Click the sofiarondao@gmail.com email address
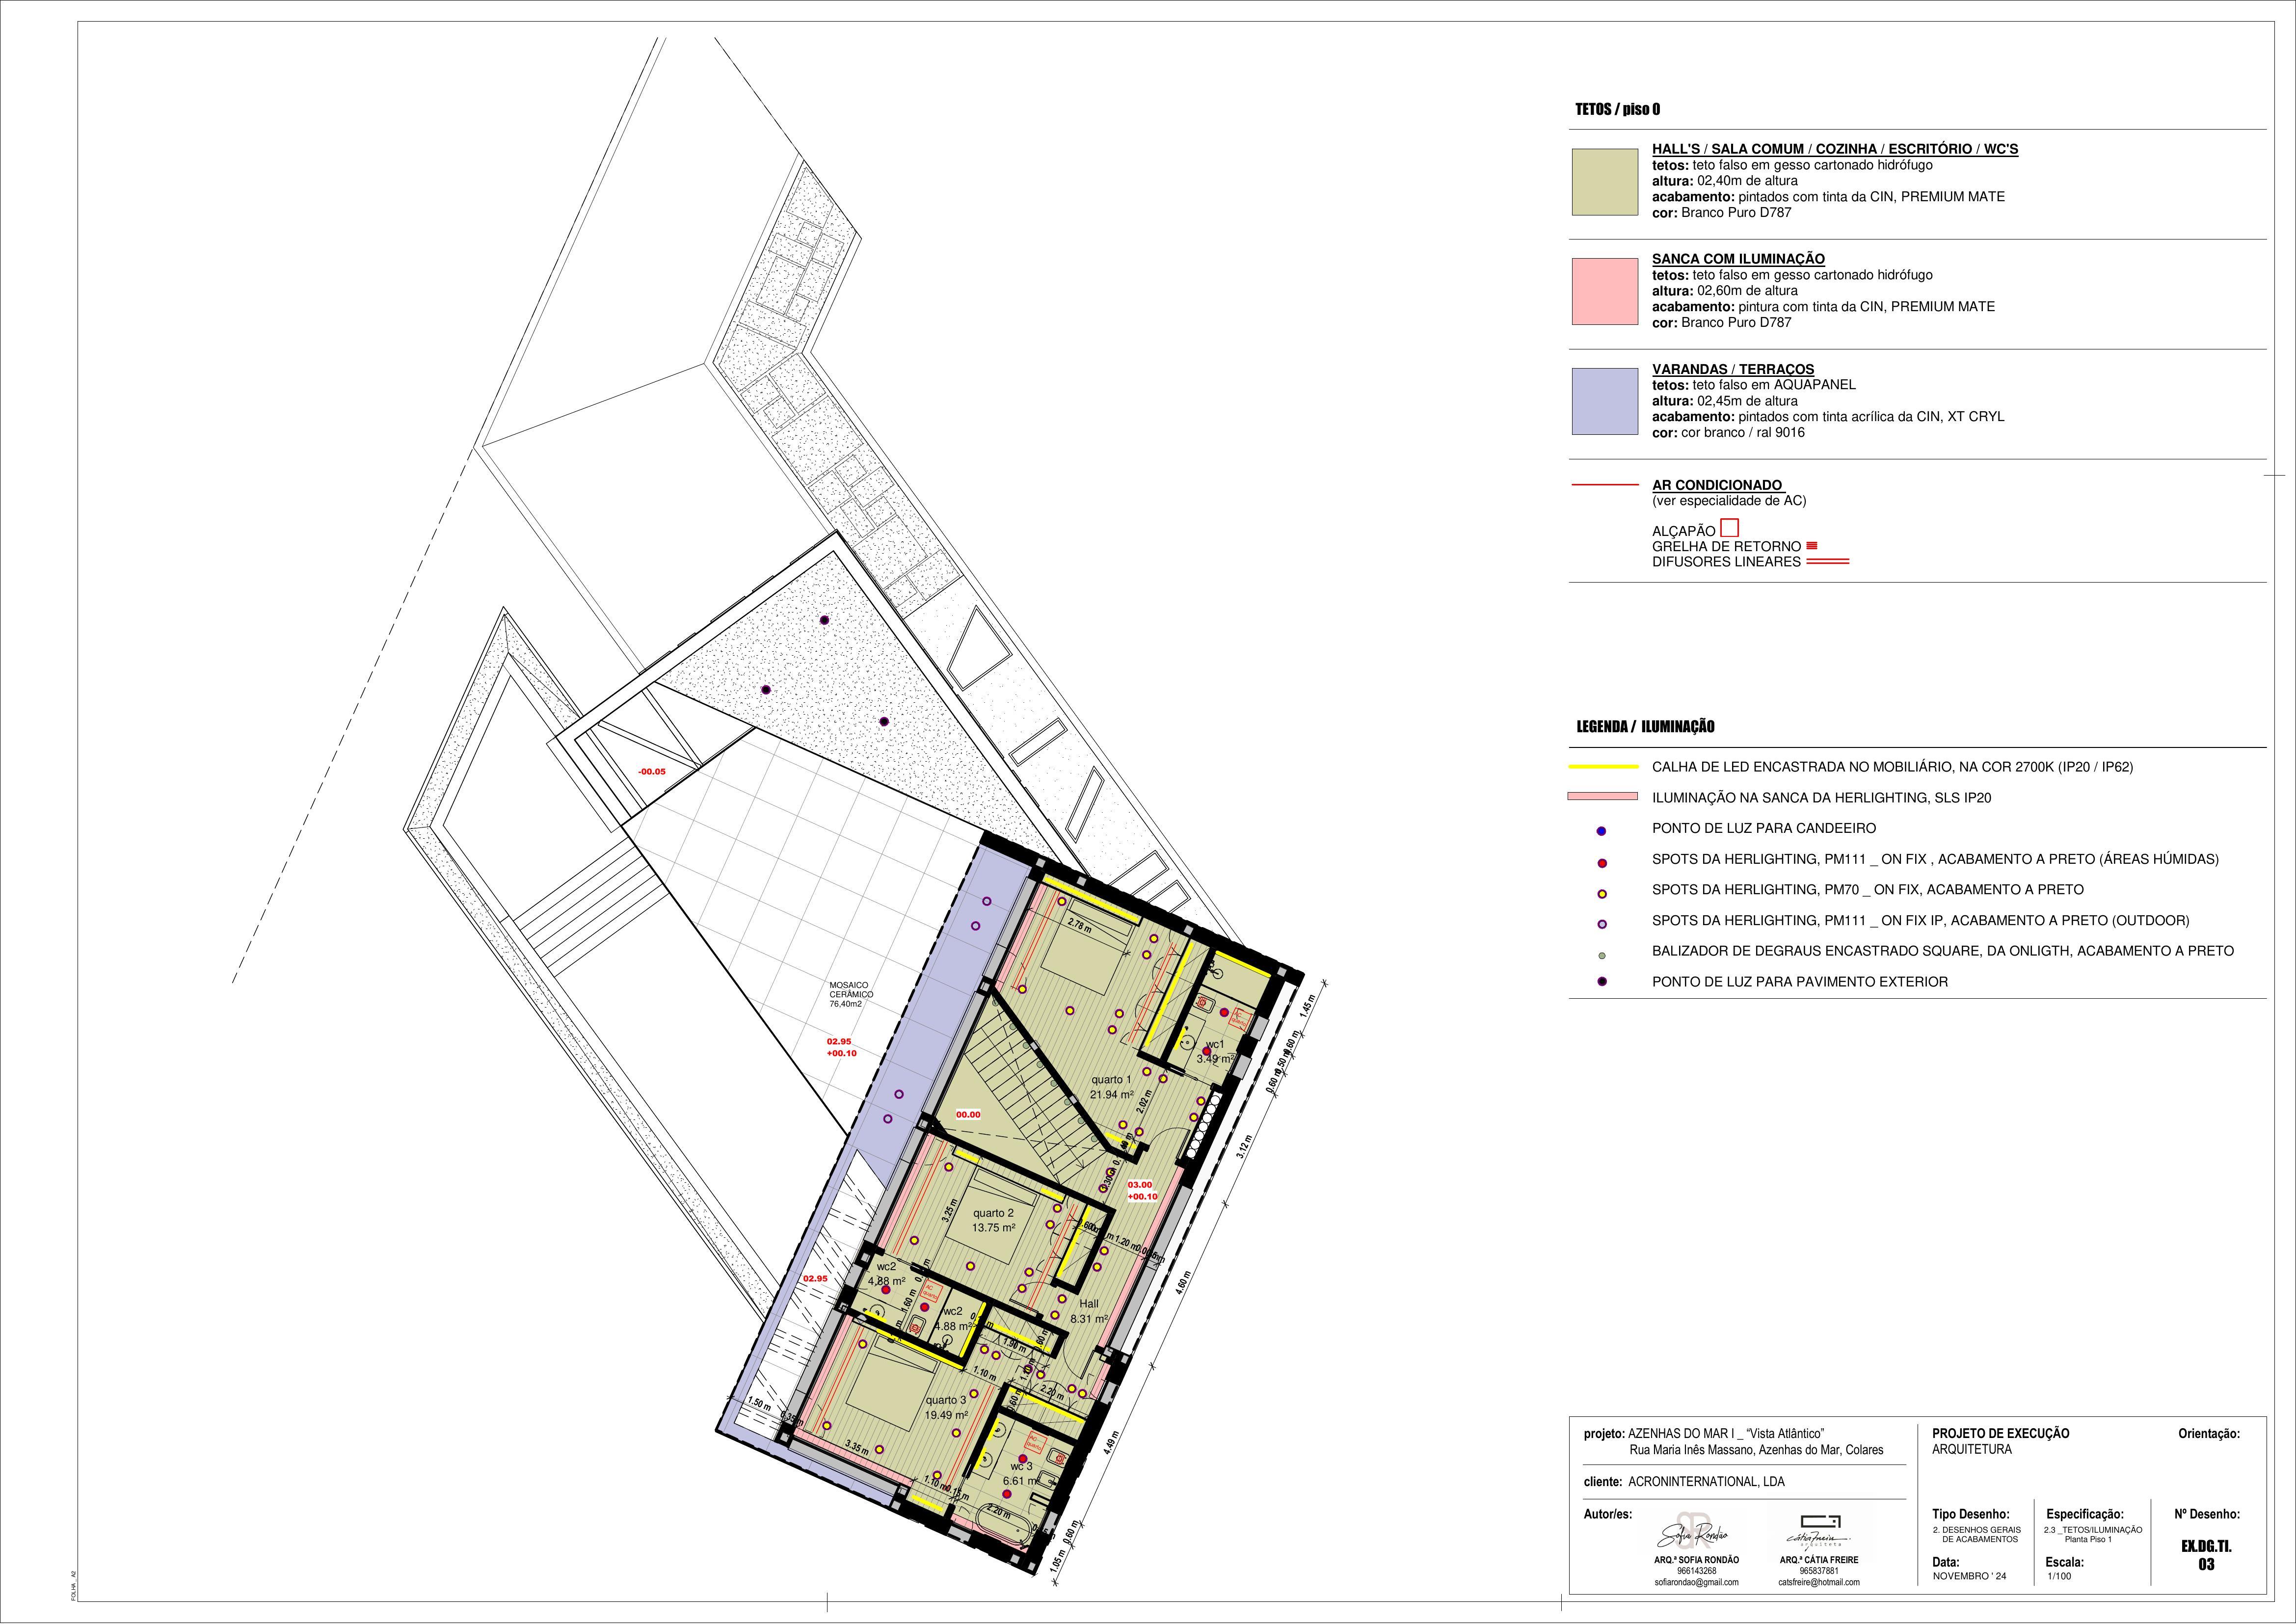The height and width of the screenshot is (1624, 2296). tap(1696, 1582)
